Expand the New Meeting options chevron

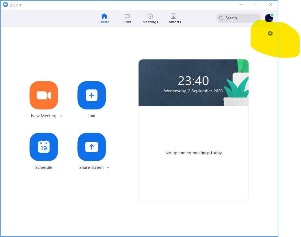pos(61,116)
